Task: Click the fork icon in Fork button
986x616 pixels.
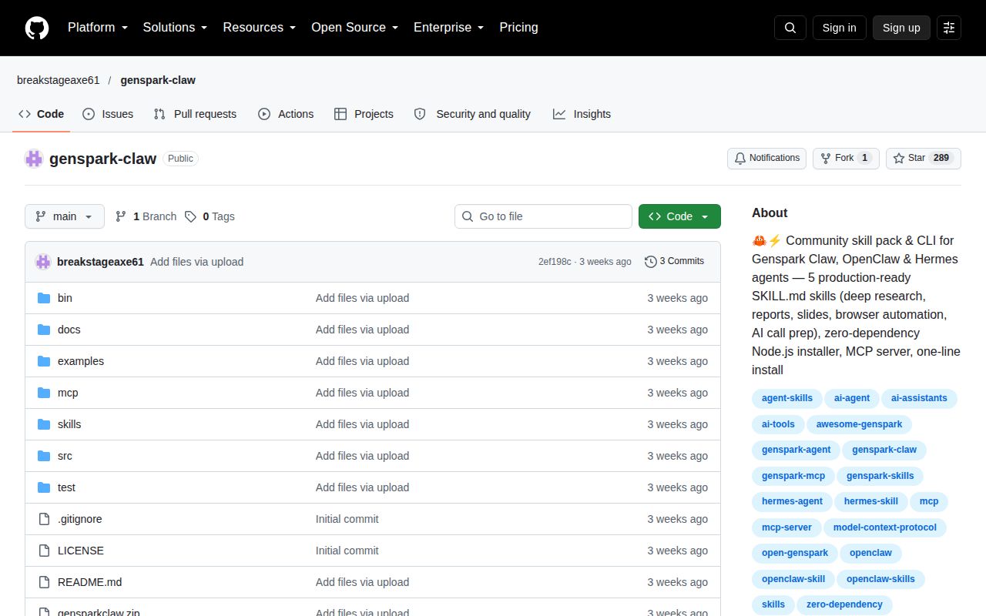Action: coord(826,158)
